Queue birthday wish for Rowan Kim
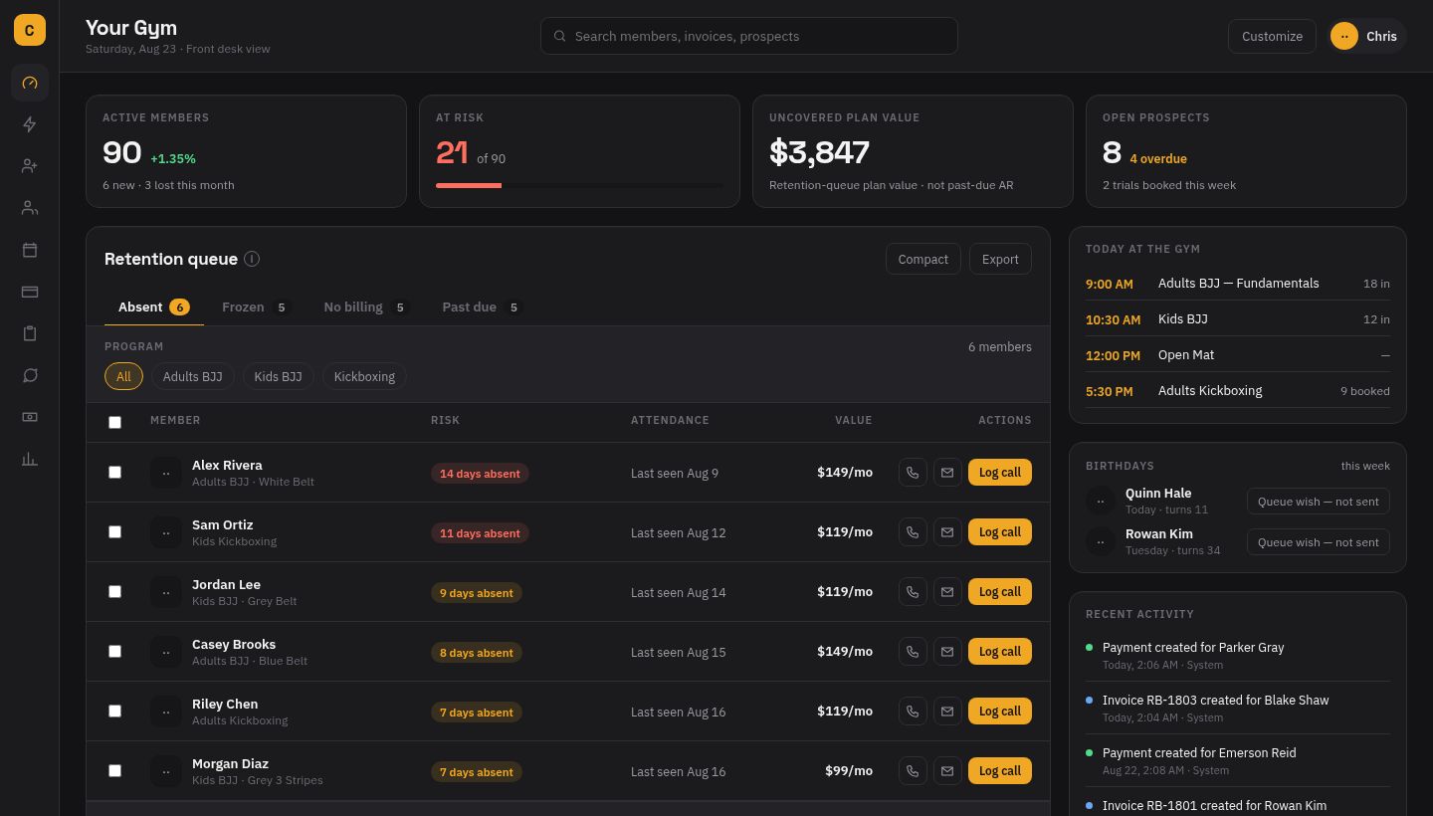1433x816 pixels. click(1319, 542)
